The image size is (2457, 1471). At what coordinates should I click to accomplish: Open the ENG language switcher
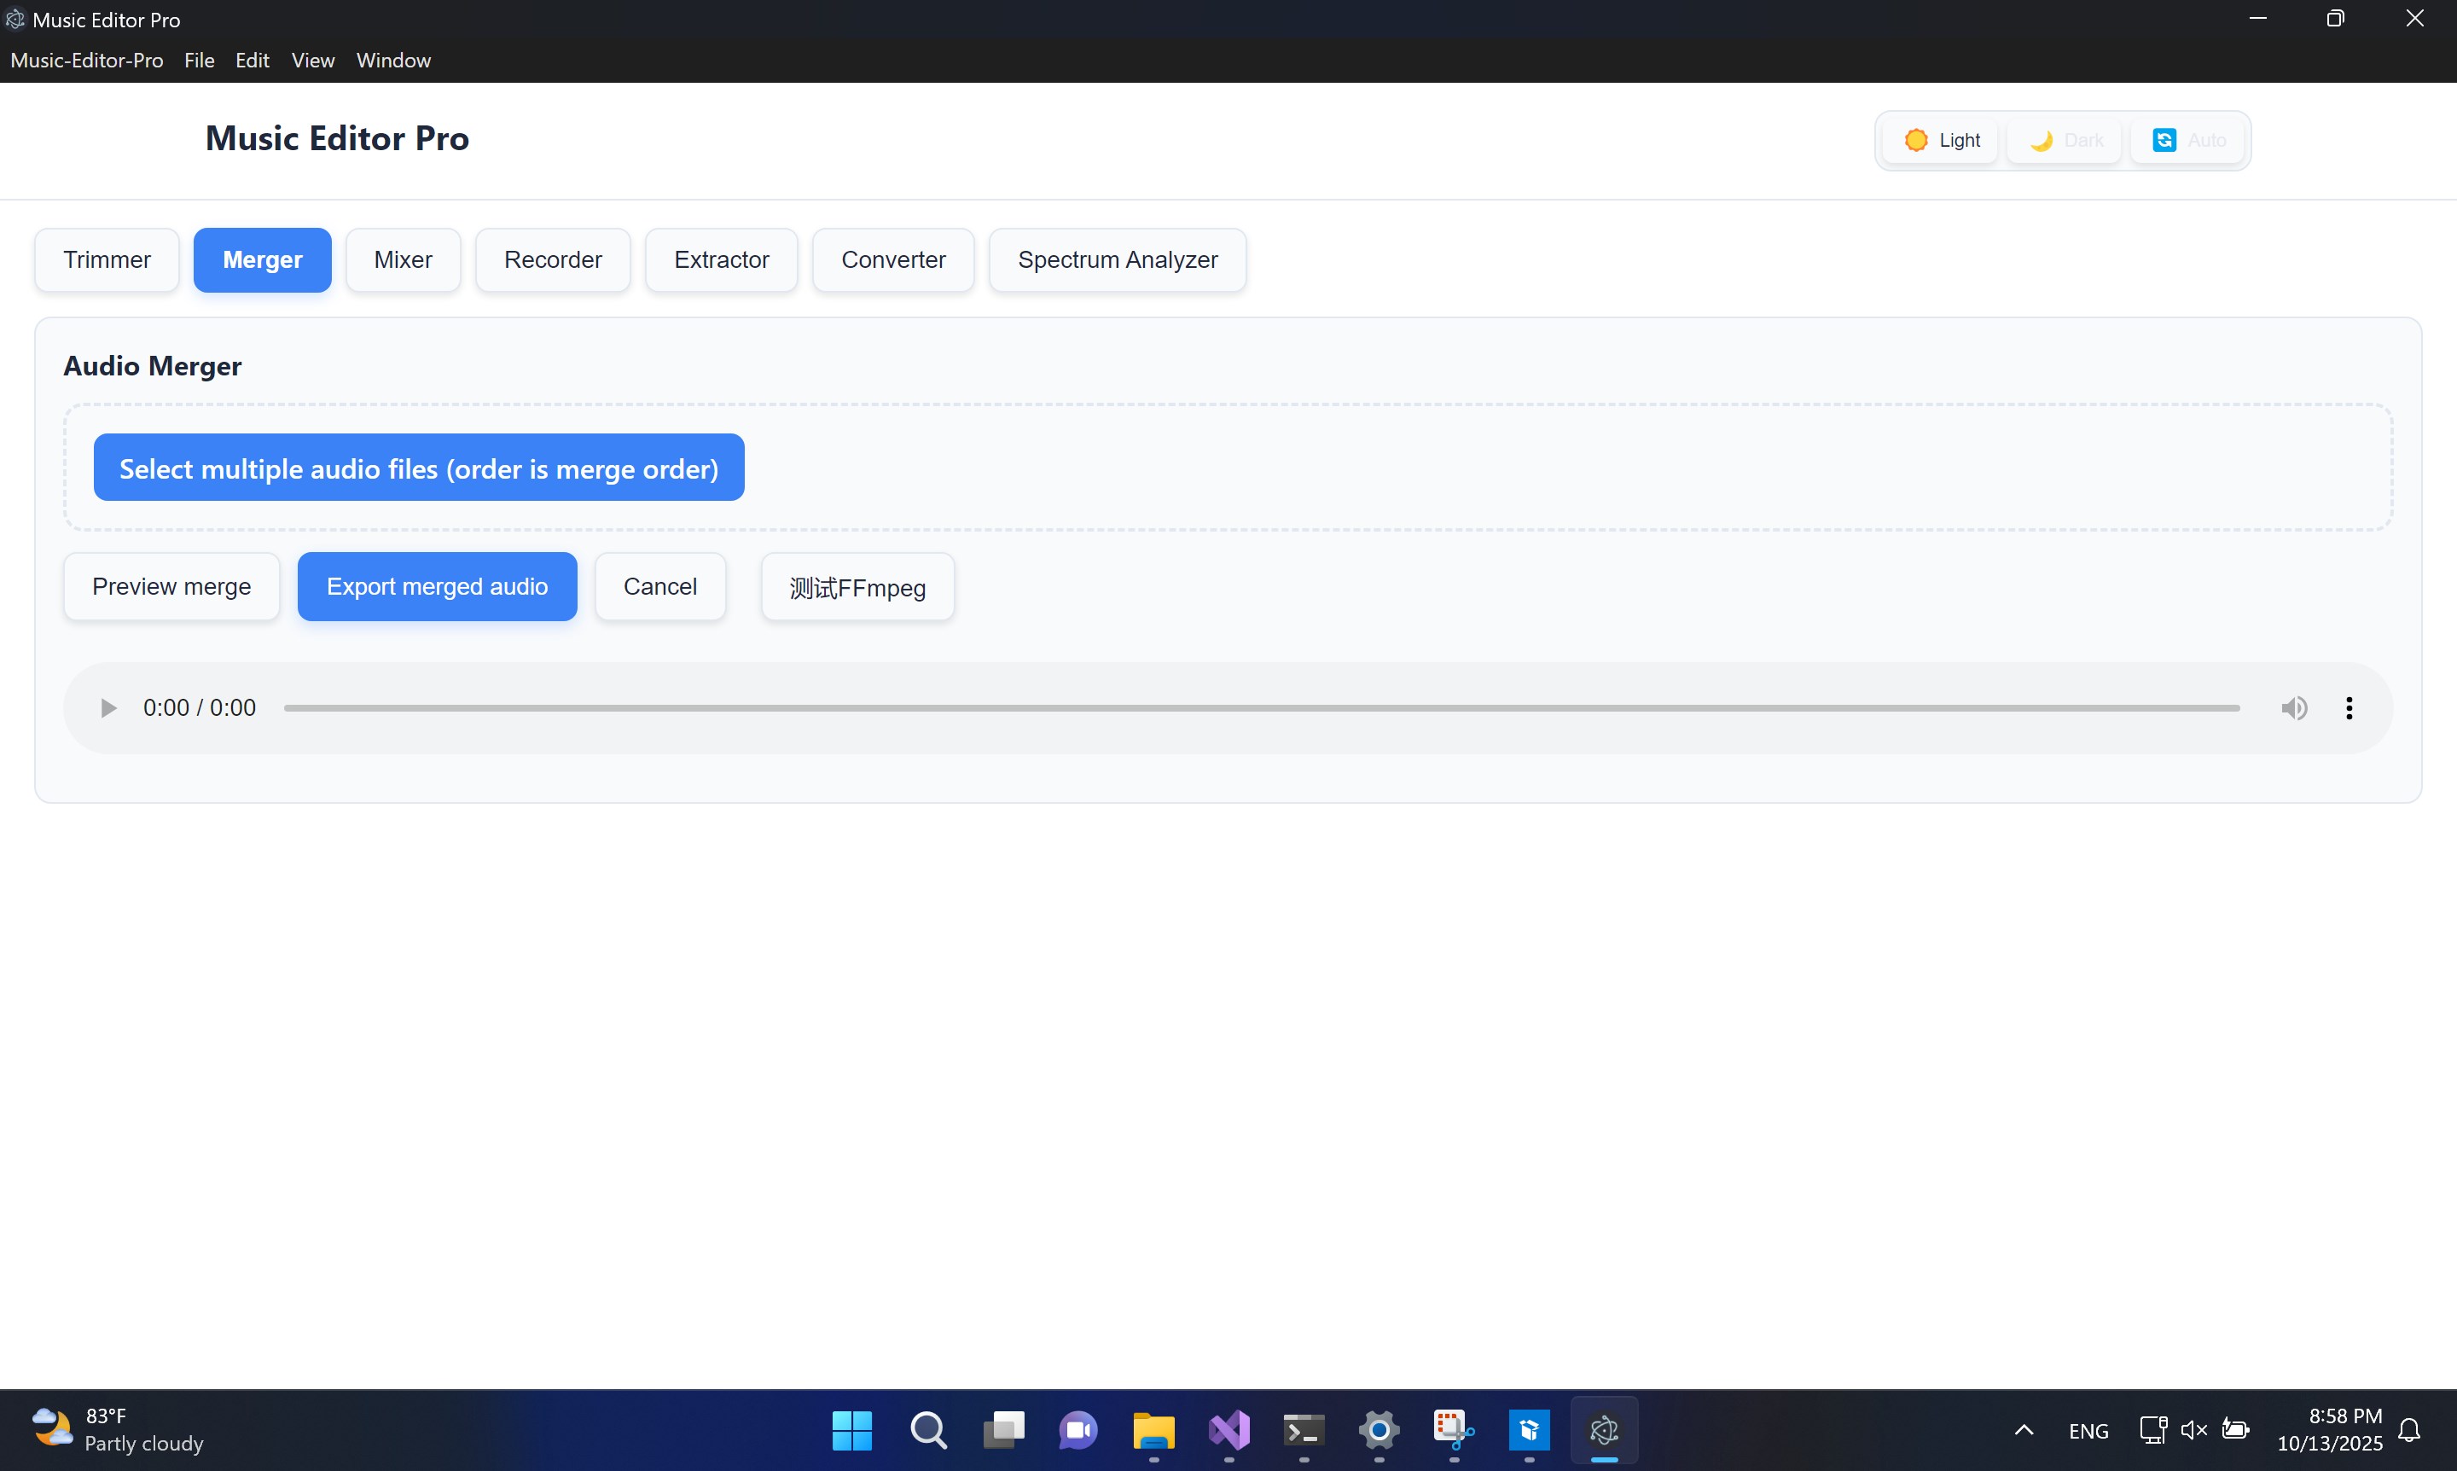[2088, 1430]
